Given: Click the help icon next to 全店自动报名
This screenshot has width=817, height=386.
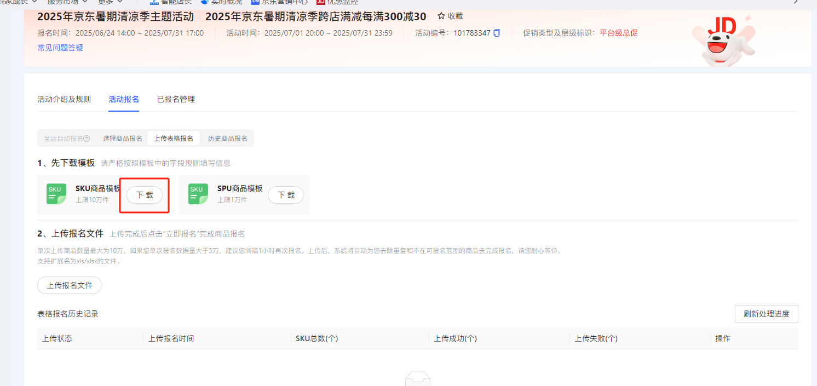Looking at the screenshot, I should point(87,139).
